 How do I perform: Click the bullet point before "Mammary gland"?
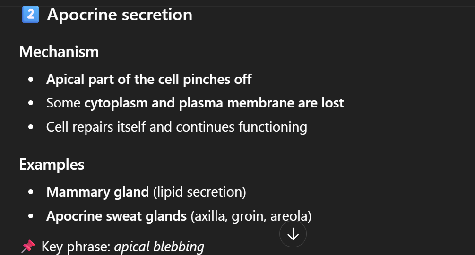point(31,192)
